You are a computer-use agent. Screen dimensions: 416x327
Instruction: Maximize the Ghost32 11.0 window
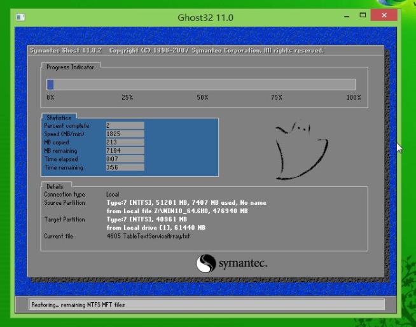pos(363,15)
